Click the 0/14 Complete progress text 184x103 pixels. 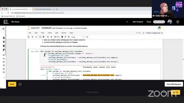point(92,92)
